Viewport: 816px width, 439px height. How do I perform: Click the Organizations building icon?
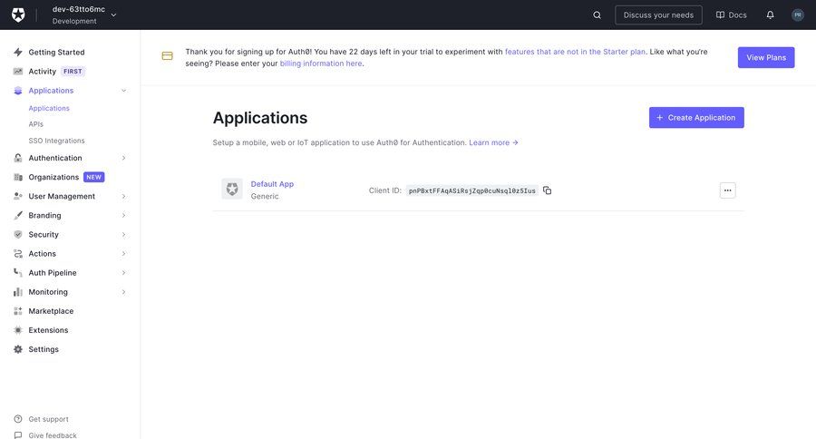(x=18, y=177)
